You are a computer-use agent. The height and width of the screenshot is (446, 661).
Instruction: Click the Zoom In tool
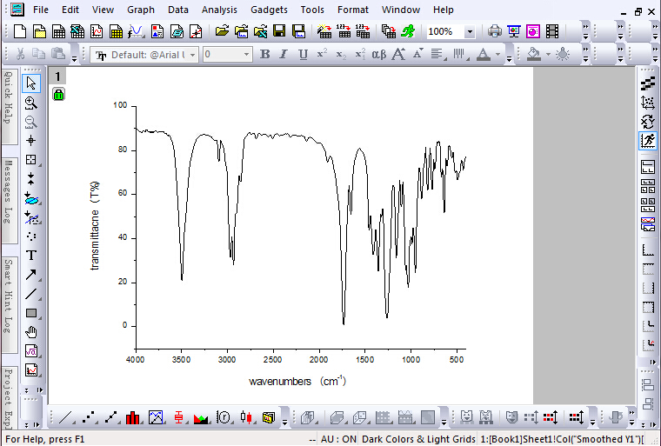point(31,103)
